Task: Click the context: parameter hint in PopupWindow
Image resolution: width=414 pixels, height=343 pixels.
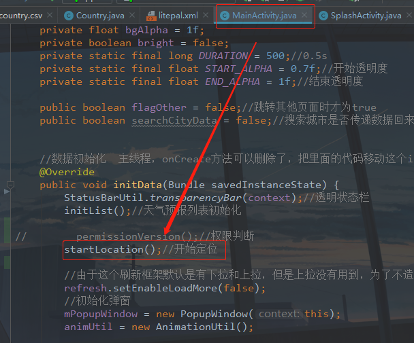Action: 278,314
